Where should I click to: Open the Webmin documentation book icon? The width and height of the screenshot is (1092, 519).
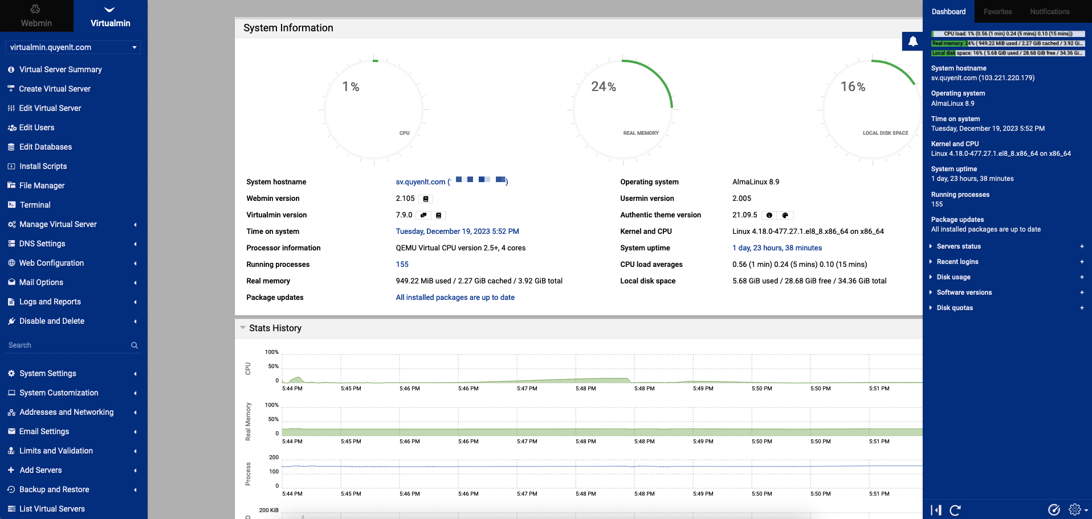[x=426, y=199]
